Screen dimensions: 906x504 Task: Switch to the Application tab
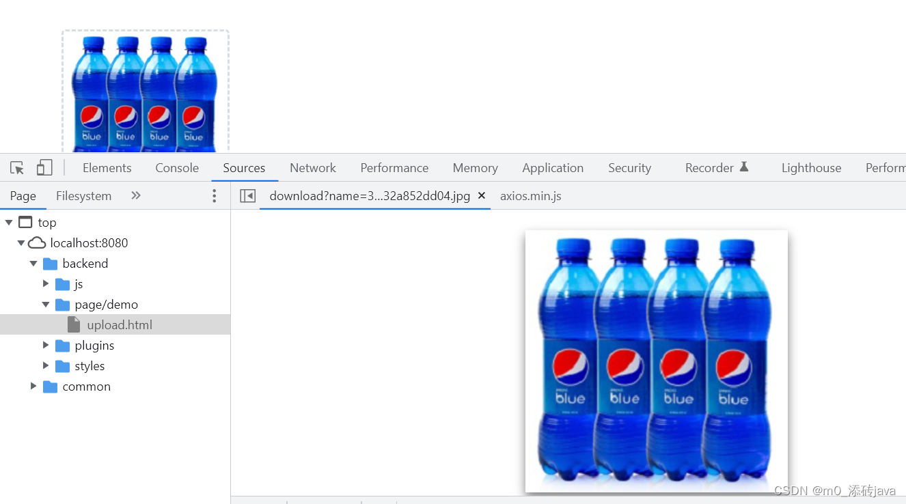point(553,168)
